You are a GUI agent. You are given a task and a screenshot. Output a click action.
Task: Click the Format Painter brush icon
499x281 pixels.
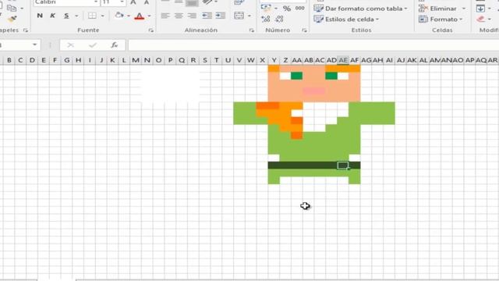click(x=12, y=20)
